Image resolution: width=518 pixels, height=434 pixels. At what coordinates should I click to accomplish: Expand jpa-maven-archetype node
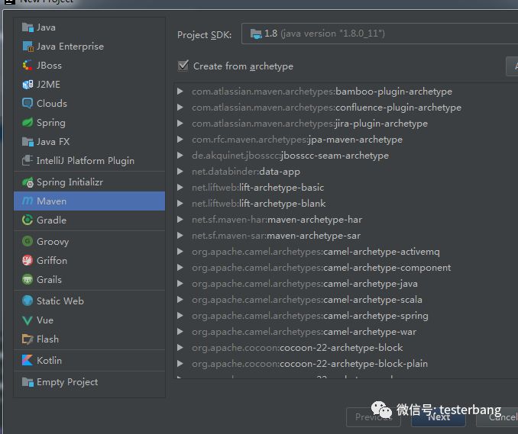tap(180, 140)
